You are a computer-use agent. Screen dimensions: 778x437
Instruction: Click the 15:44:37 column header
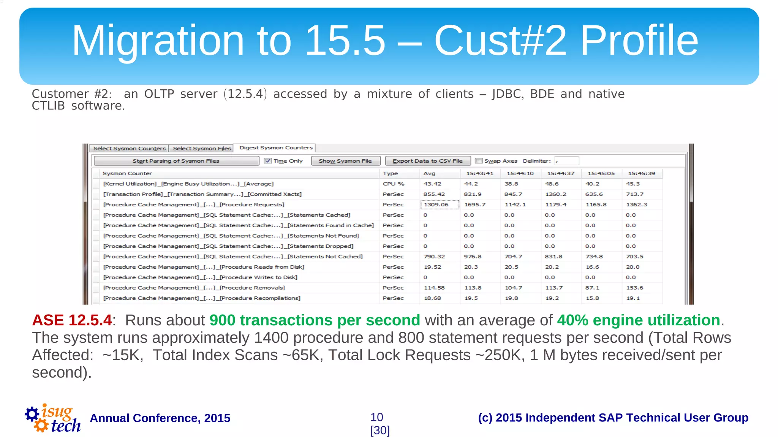click(561, 173)
